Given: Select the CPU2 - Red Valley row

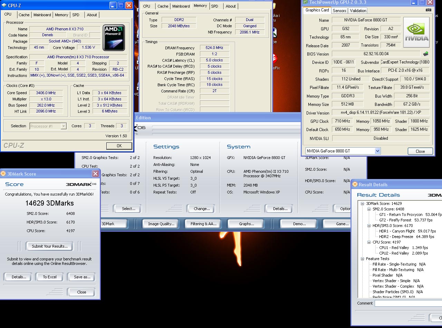Looking at the screenshot, I should click(x=404, y=253).
